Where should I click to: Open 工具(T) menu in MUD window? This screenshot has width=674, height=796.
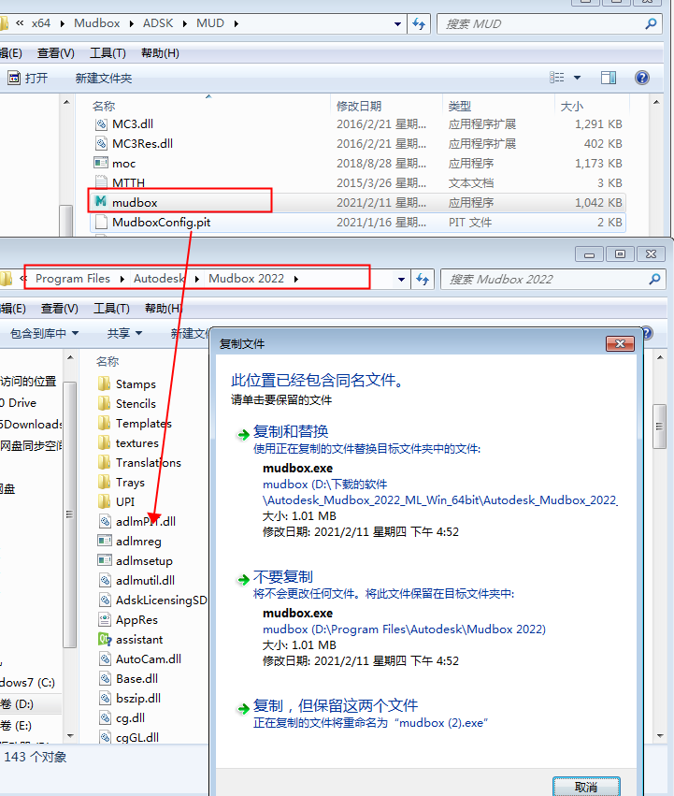coord(108,53)
